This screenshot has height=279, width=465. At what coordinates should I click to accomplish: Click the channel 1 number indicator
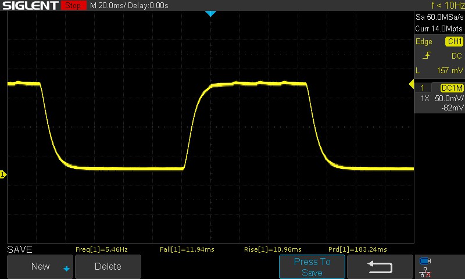coord(423,88)
